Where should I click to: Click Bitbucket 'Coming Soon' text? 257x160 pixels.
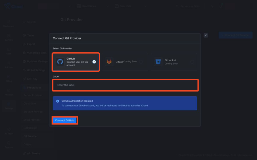coord(171,64)
